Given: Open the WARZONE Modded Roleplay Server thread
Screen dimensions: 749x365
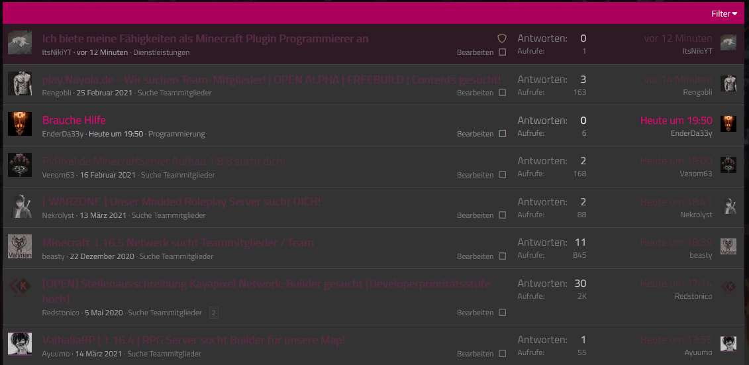Looking at the screenshot, I should (181, 201).
